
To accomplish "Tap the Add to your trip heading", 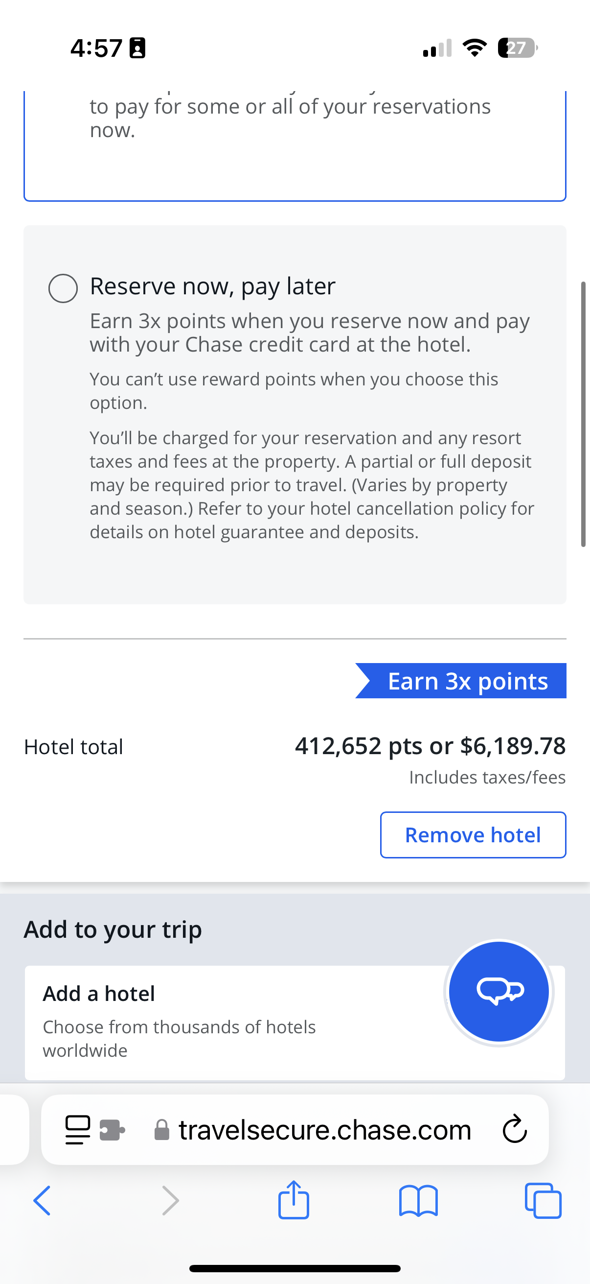I will pyautogui.click(x=113, y=929).
